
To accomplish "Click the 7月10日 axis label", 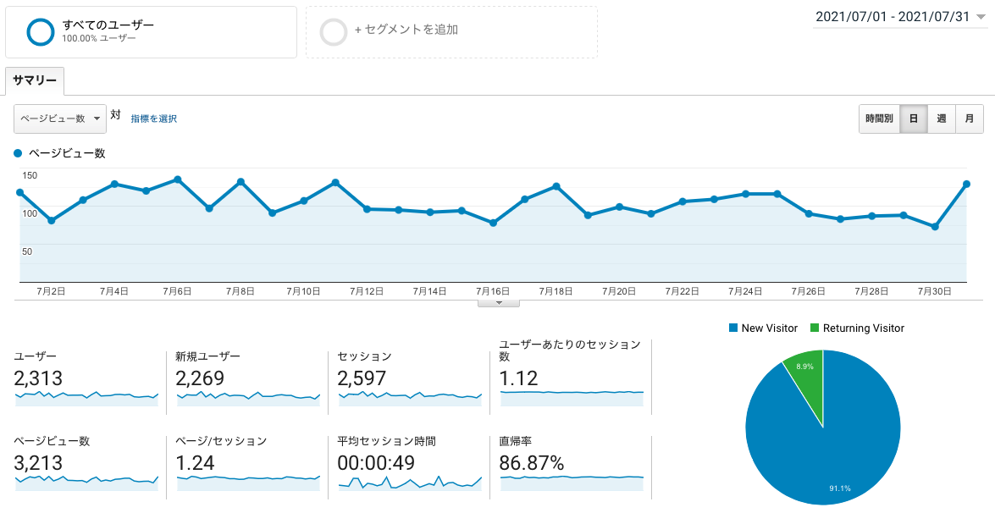I will pyautogui.click(x=302, y=291).
